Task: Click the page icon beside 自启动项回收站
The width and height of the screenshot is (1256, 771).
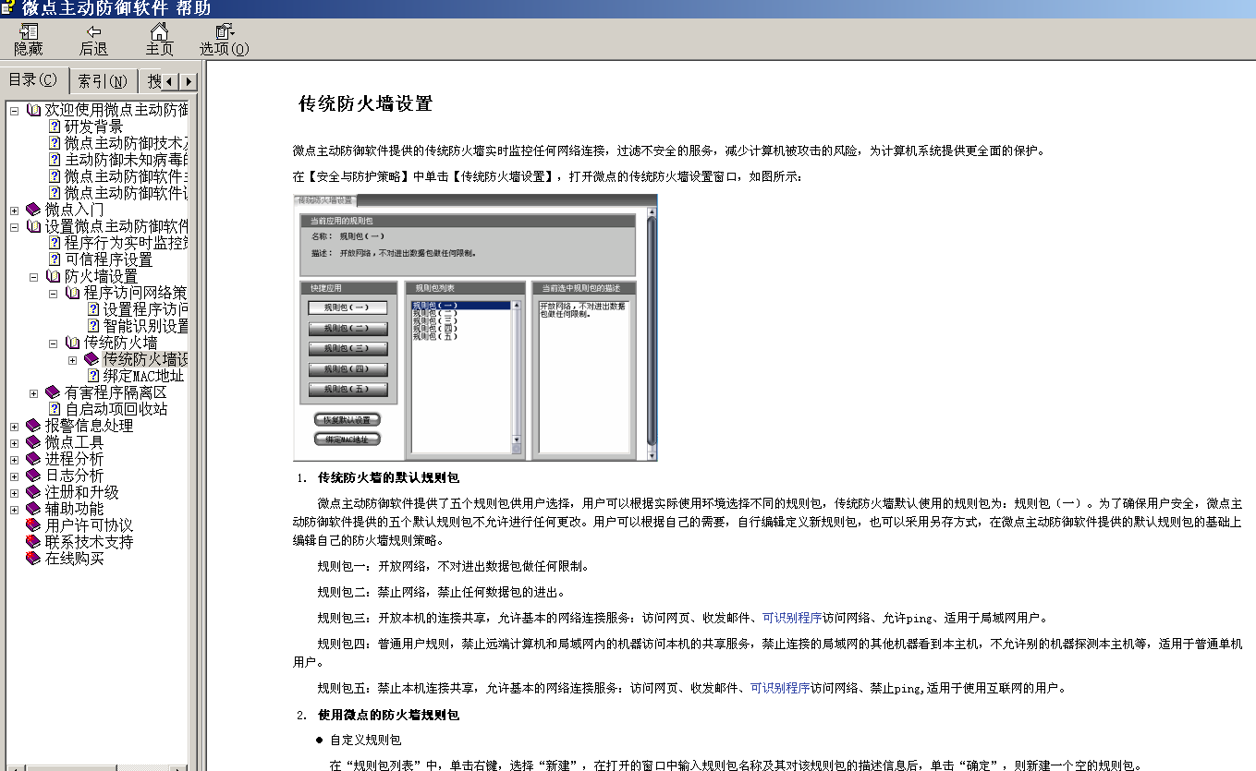Action: pos(55,409)
